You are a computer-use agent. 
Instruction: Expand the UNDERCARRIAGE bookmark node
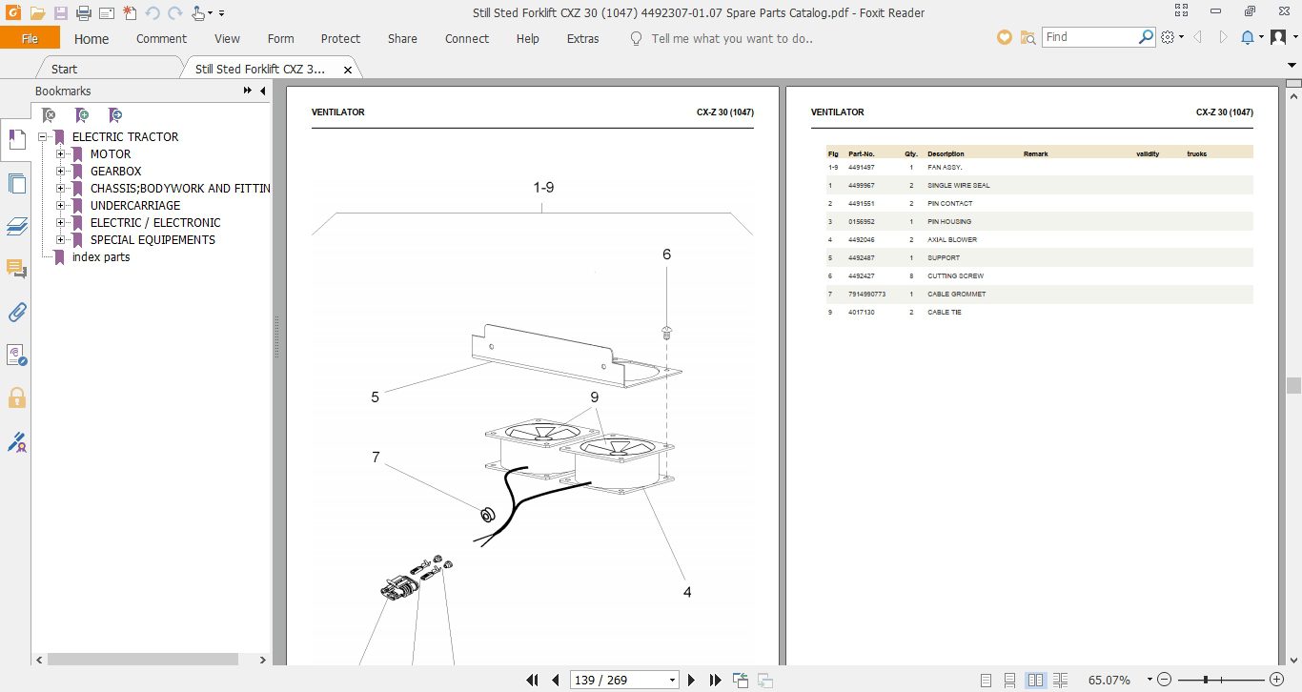coord(60,205)
